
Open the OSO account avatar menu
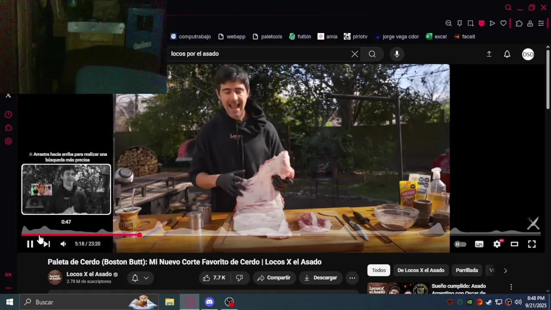tap(528, 54)
